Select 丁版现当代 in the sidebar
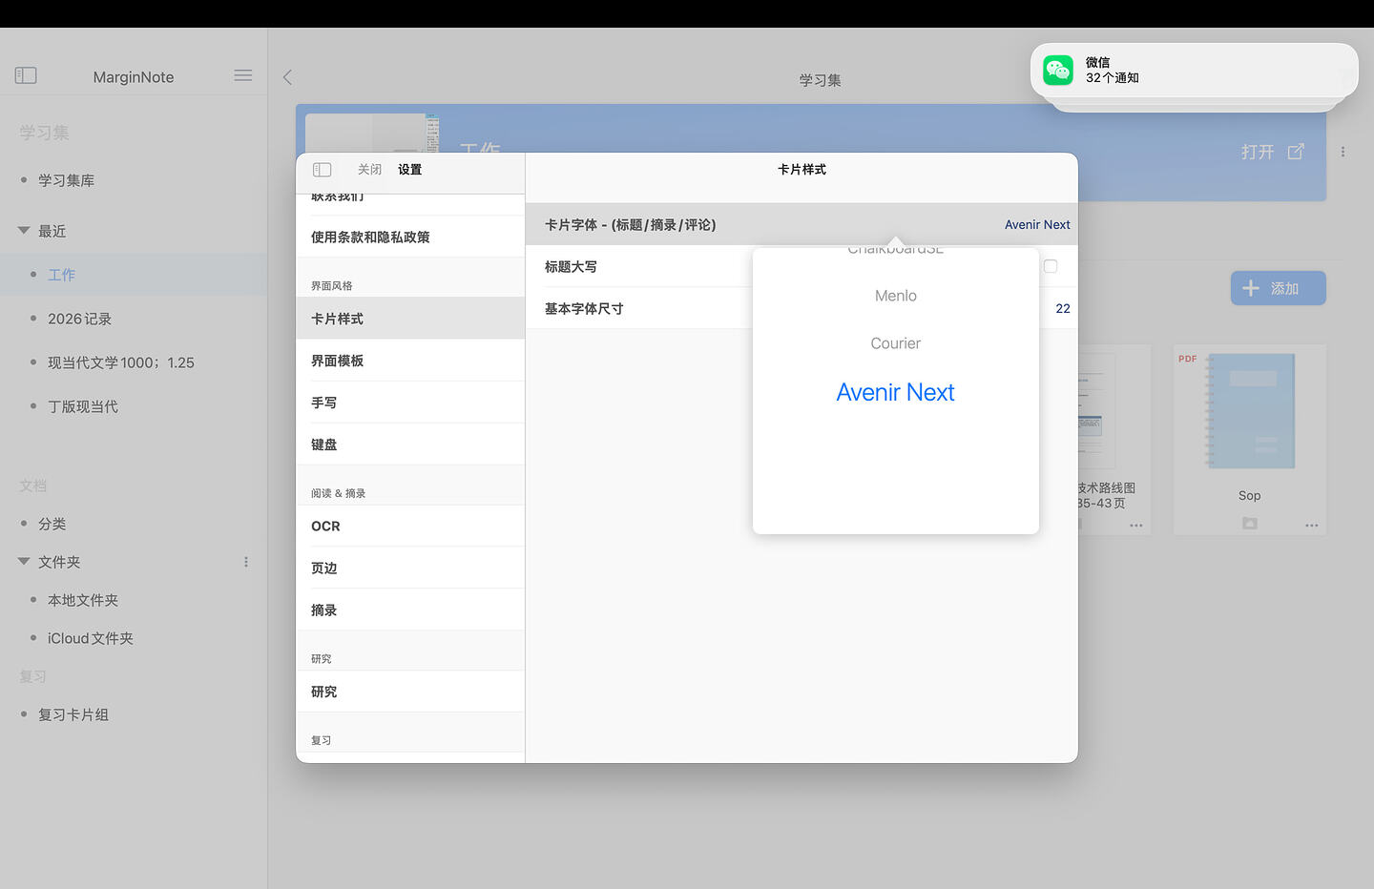This screenshot has width=1374, height=889. pos(83,406)
